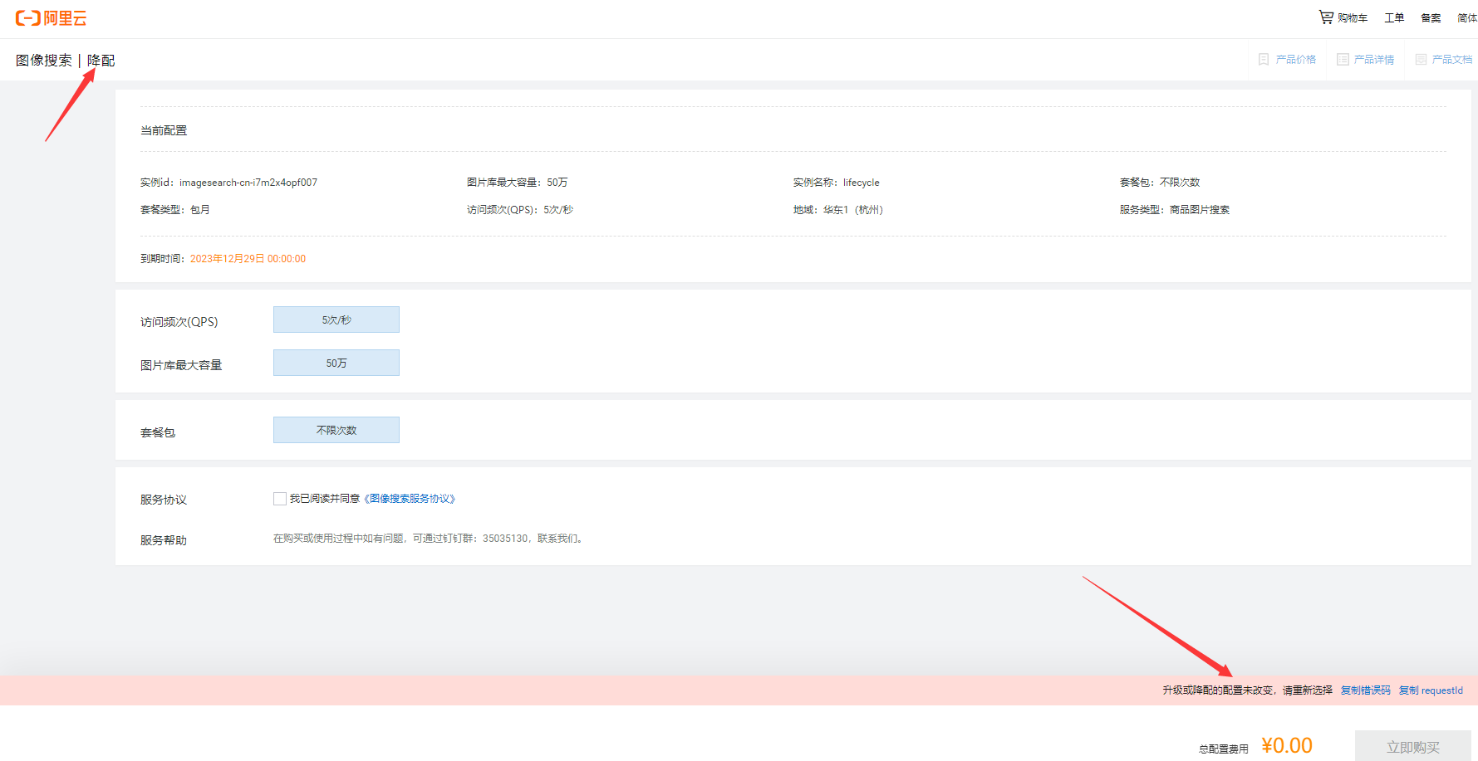Open the 备案 menu item

1431,17
